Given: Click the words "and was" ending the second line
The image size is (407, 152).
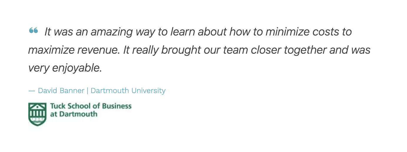Looking at the screenshot, I should (x=350, y=50).
